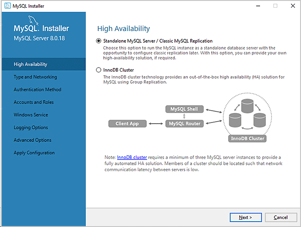This screenshot has width=301, height=227.
Task: Click the Cancel button
Action: (x=281, y=218)
